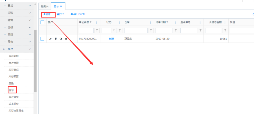The height and width of the screenshot is (114, 254).
Task: Open the 状态 filter dropdown
Action: coord(114,30)
